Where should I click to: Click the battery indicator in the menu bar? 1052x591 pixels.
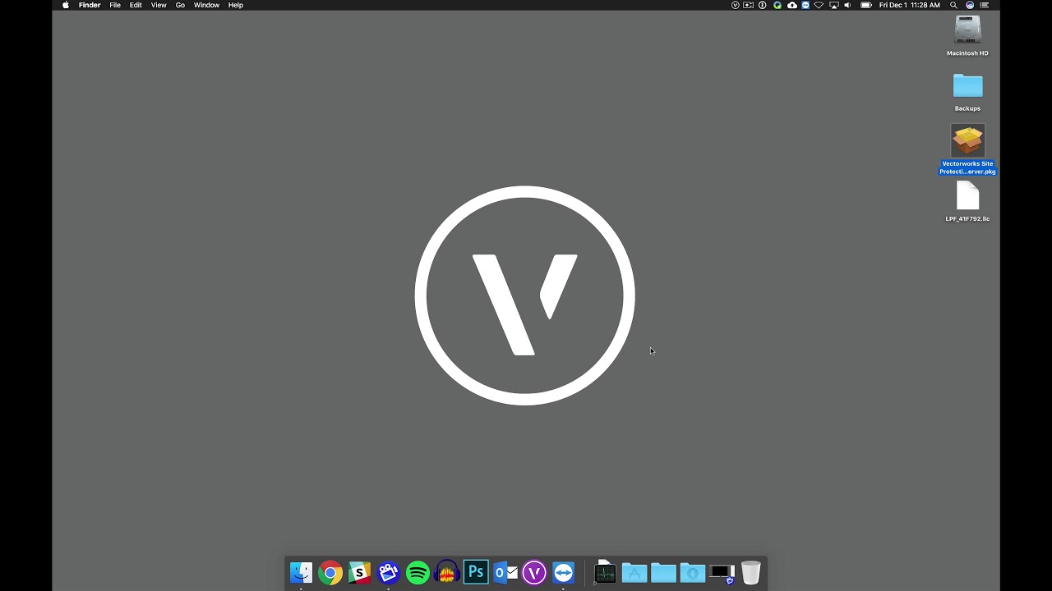(x=865, y=5)
